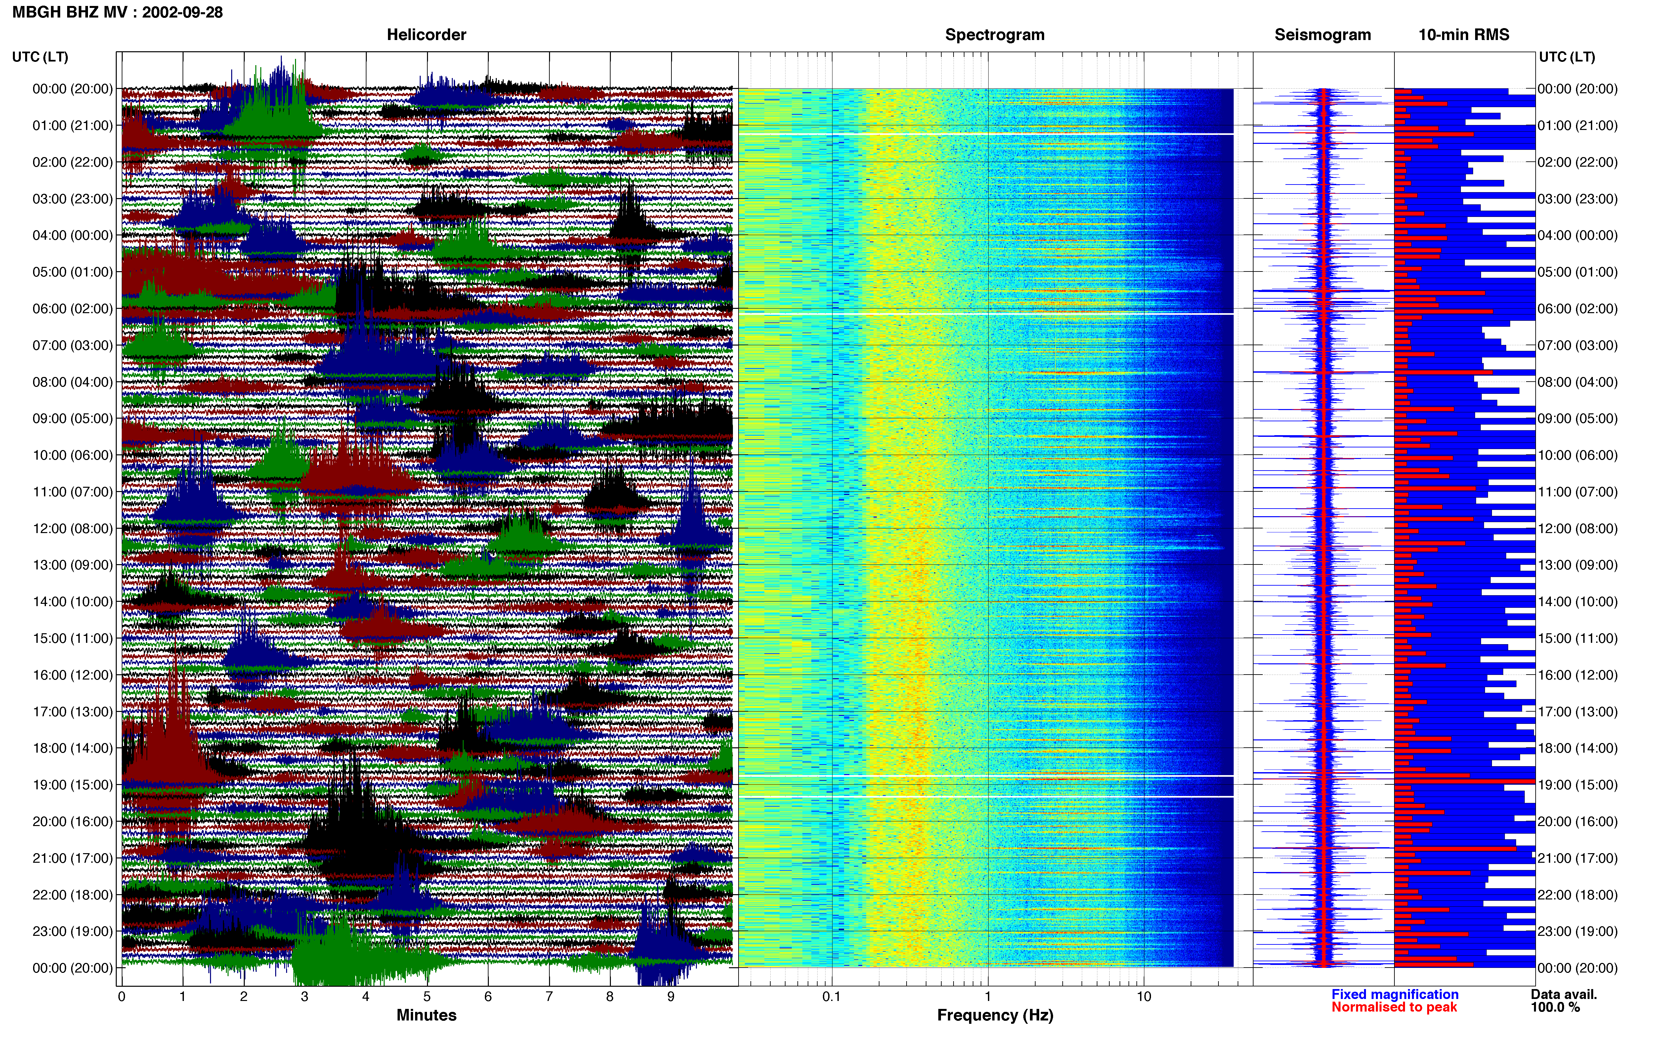Select the 'Spectrogram' panel title

[x=995, y=35]
